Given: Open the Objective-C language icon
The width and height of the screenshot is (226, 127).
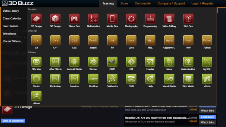Looking at the screenshot, I should pos(169,40).
